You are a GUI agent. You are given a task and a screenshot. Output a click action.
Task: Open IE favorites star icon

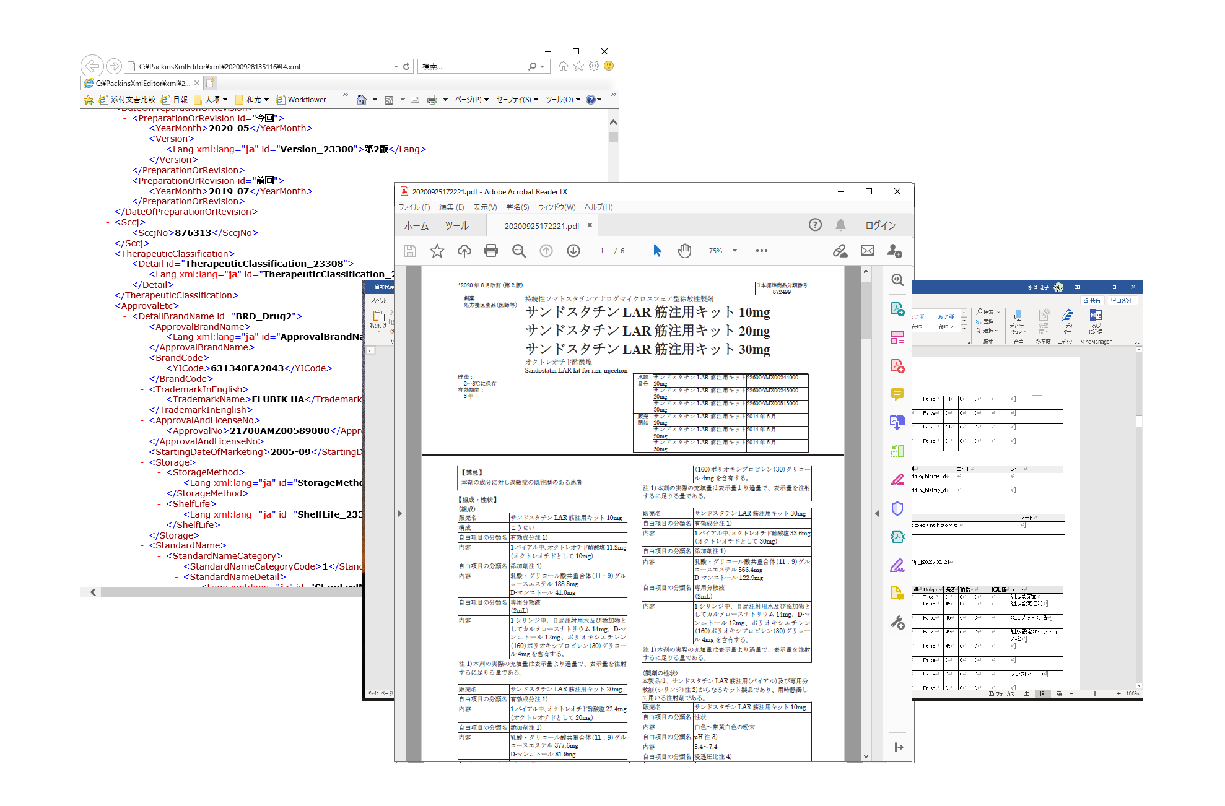point(578,66)
